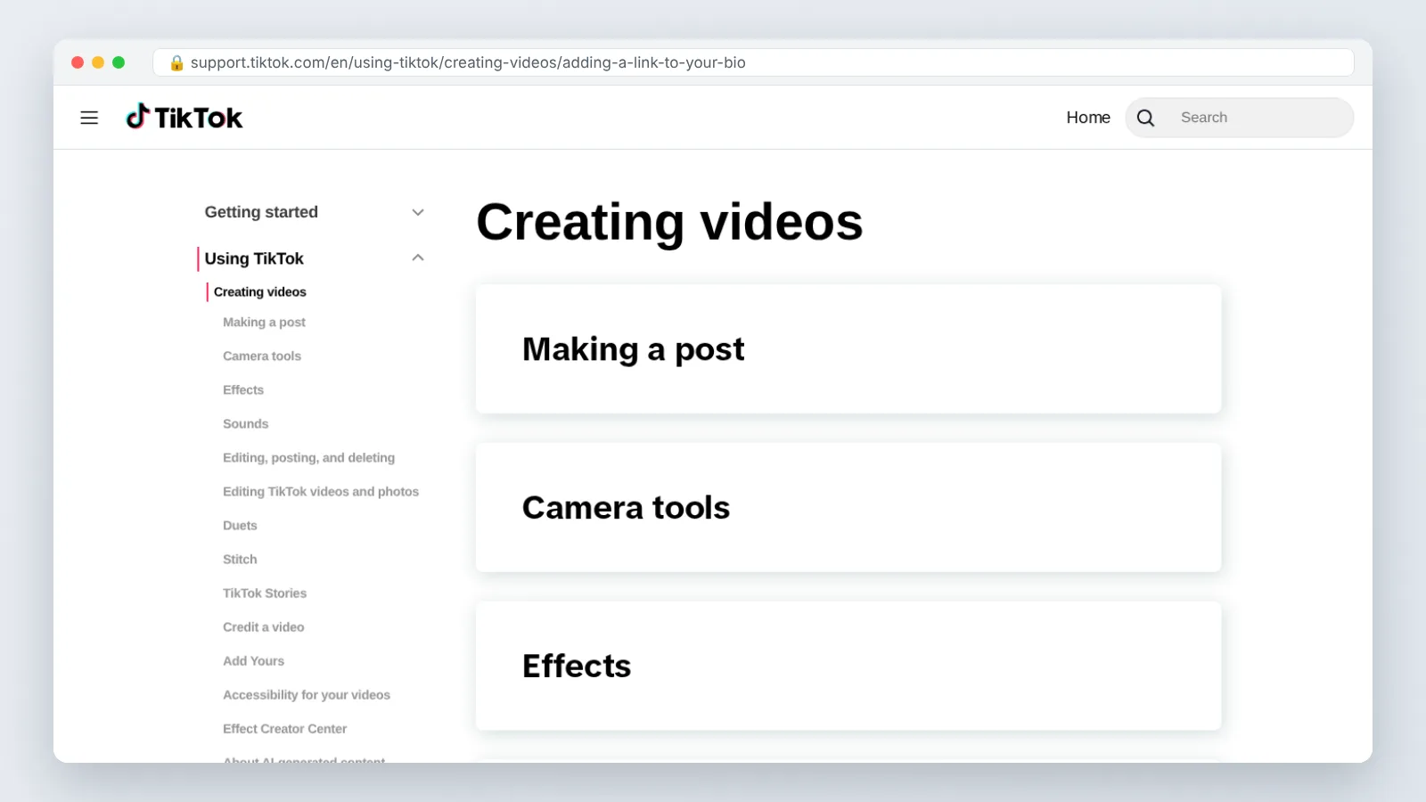Open Effect Creator Center sidebar link
Image resolution: width=1426 pixels, height=802 pixels.
[x=284, y=729]
